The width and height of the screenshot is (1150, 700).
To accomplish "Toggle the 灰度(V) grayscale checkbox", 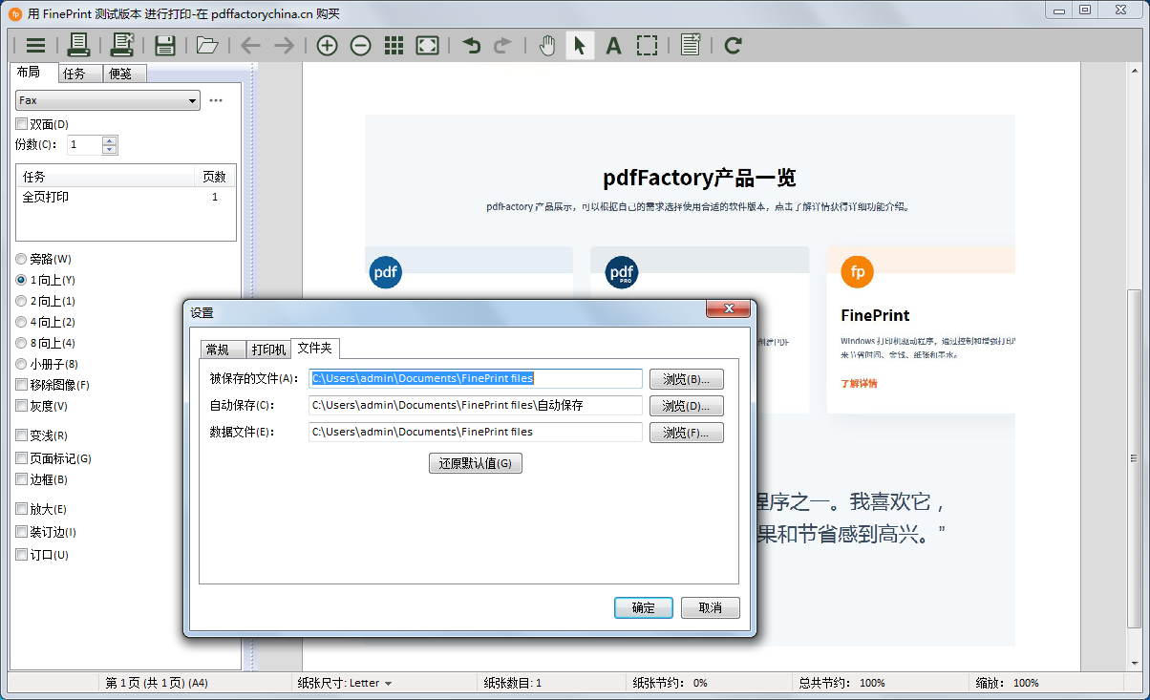I will coord(22,406).
